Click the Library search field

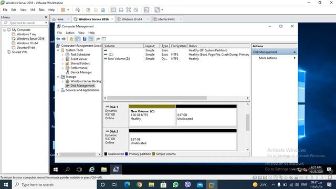[25, 23]
